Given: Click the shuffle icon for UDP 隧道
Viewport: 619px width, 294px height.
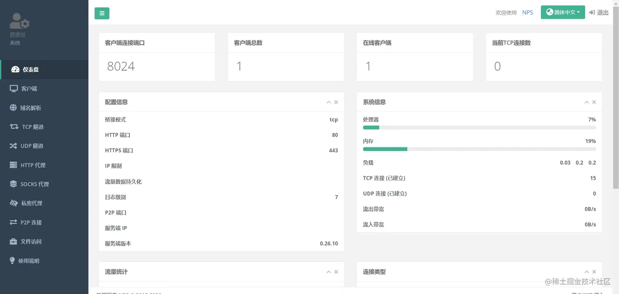Looking at the screenshot, I should [13, 146].
